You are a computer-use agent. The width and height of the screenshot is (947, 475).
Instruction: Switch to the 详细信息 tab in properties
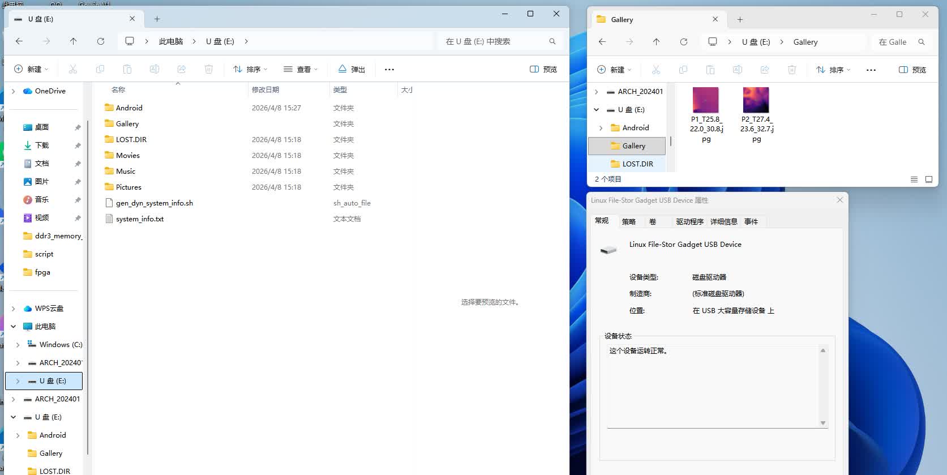tap(723, 221)
